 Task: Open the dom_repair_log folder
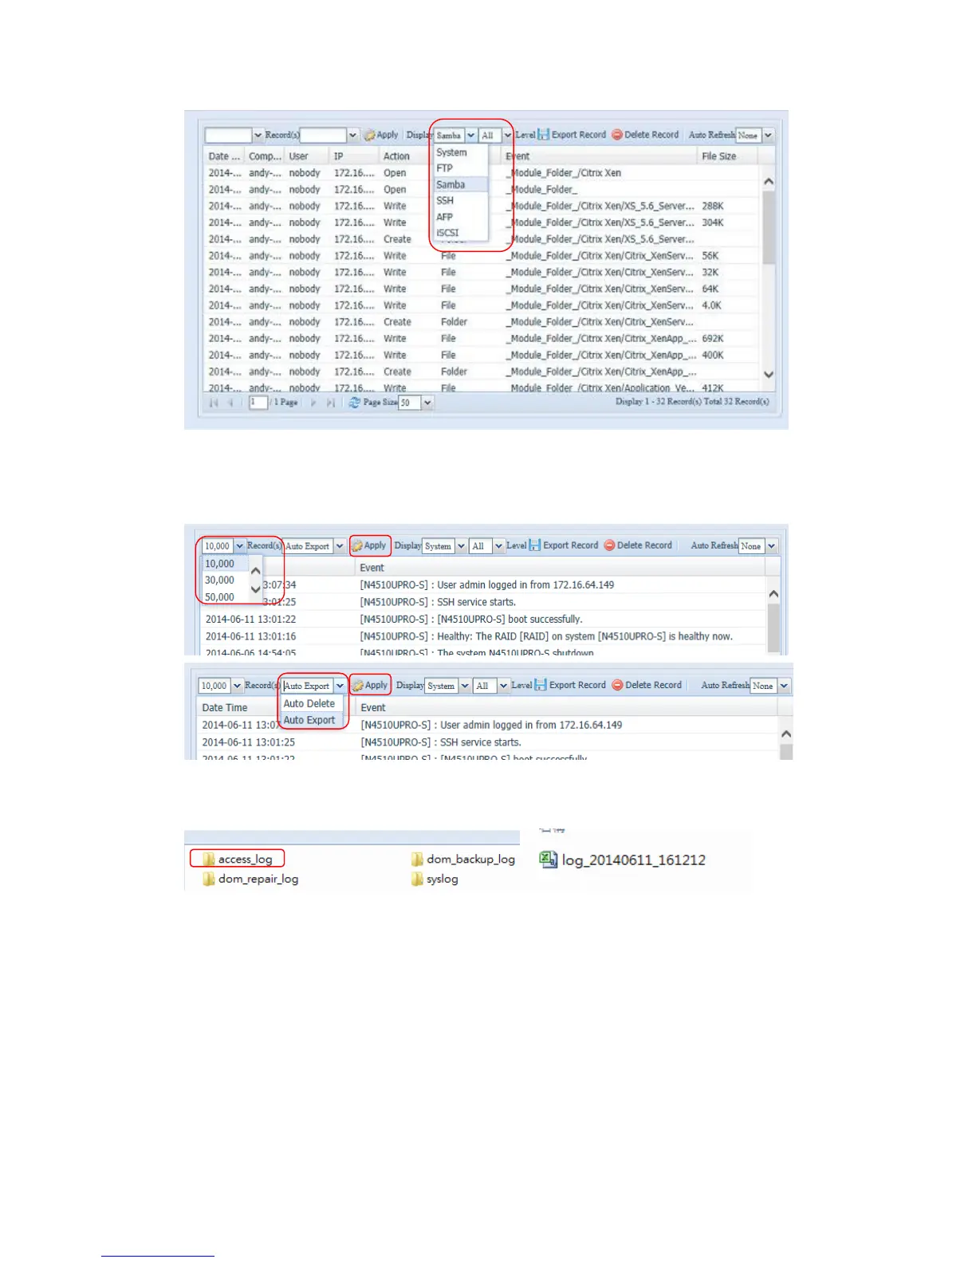pos(250,879)
